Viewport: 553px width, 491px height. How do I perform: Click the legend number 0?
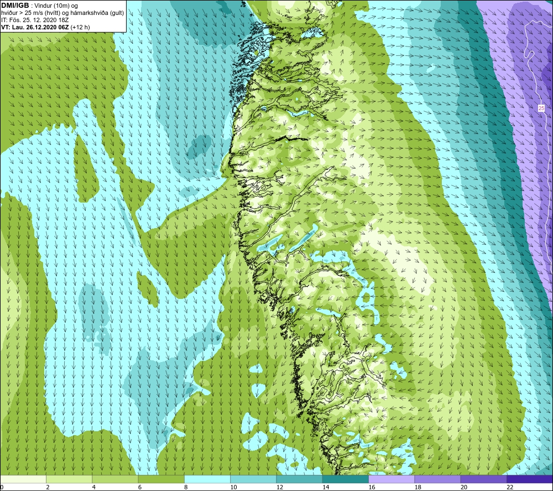[x=2, y=487]
